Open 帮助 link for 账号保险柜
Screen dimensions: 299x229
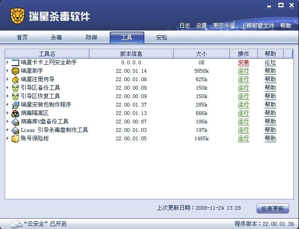click(x=270, y=138)
